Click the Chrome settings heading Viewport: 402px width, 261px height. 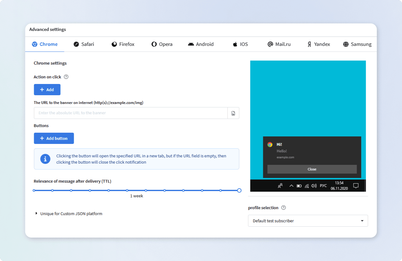(50, 63)
